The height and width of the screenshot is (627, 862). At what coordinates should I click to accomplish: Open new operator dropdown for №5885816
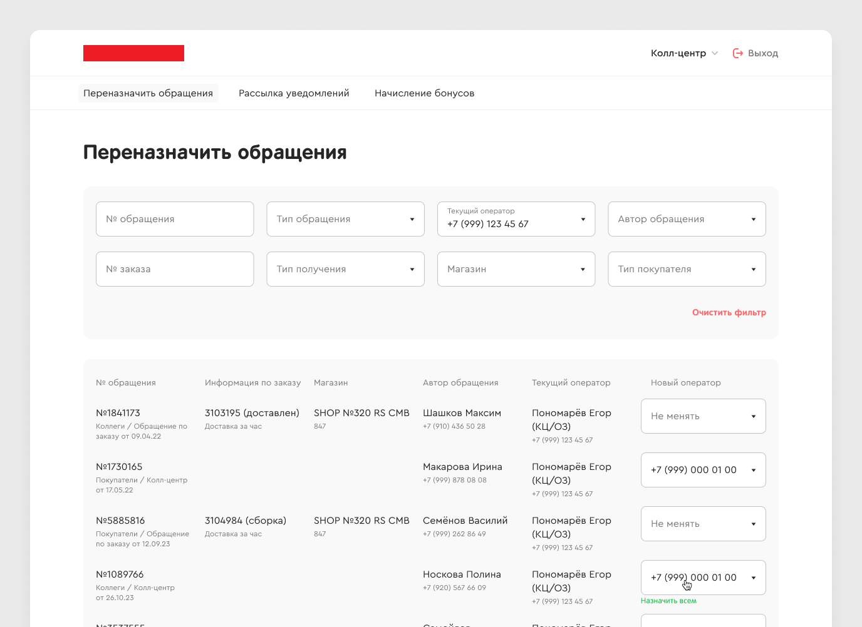pyautogui.click(x=703, y=524)
